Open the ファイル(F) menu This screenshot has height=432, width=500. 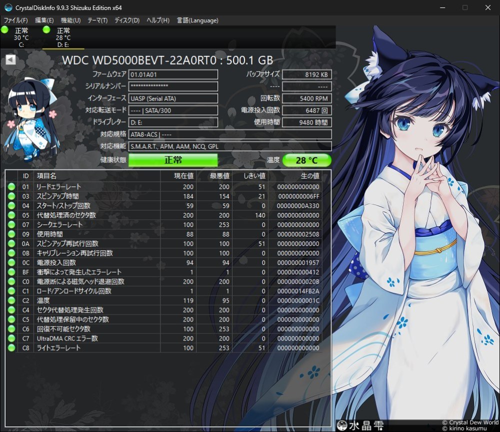point(15,20)
